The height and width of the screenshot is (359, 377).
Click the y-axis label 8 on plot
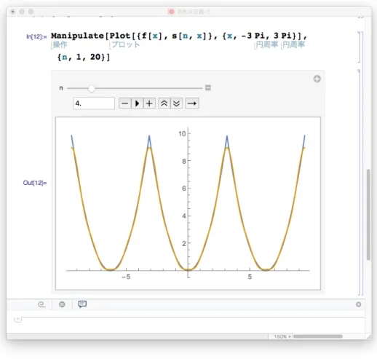[184, 161]
